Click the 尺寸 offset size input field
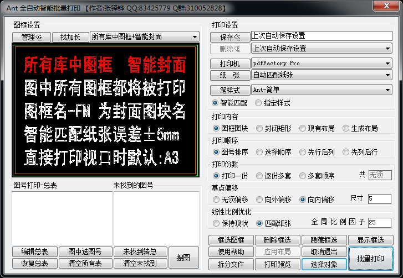 [x=379, y=199]
